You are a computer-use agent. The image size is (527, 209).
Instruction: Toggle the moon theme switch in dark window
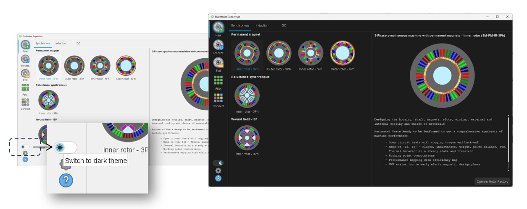point(218,163)
